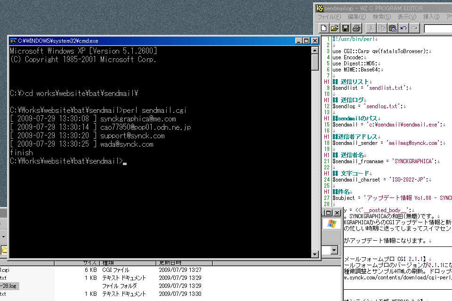Click the 送信者名 heading in editor
The width and height of the screenshot is (452, 301).
349,155
